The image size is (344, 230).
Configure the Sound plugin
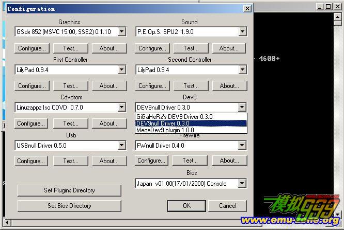(152, 48)
